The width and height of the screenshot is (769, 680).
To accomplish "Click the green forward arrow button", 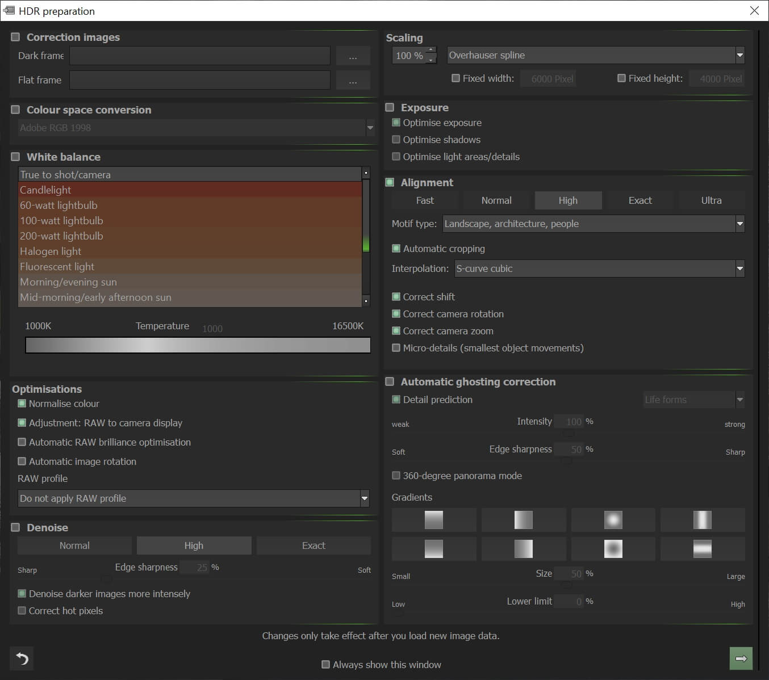I will pos(741,658).
